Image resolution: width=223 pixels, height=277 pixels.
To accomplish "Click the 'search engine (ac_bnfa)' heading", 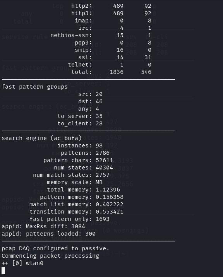I will [x=42, y=138].
